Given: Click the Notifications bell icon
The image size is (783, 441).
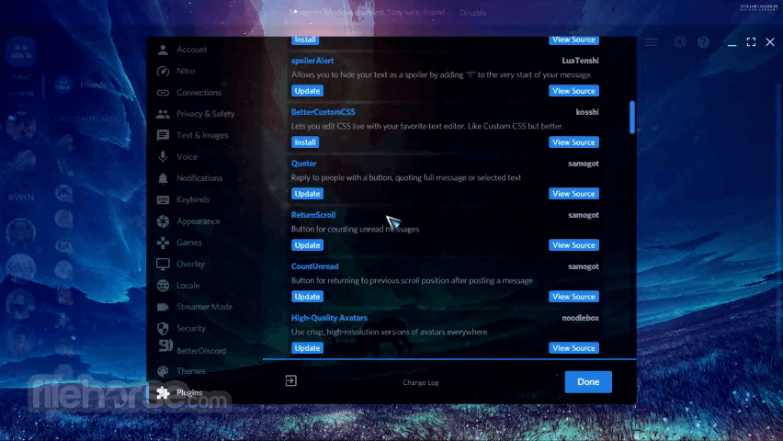Looking at the screenshot, I should point(163,178).
